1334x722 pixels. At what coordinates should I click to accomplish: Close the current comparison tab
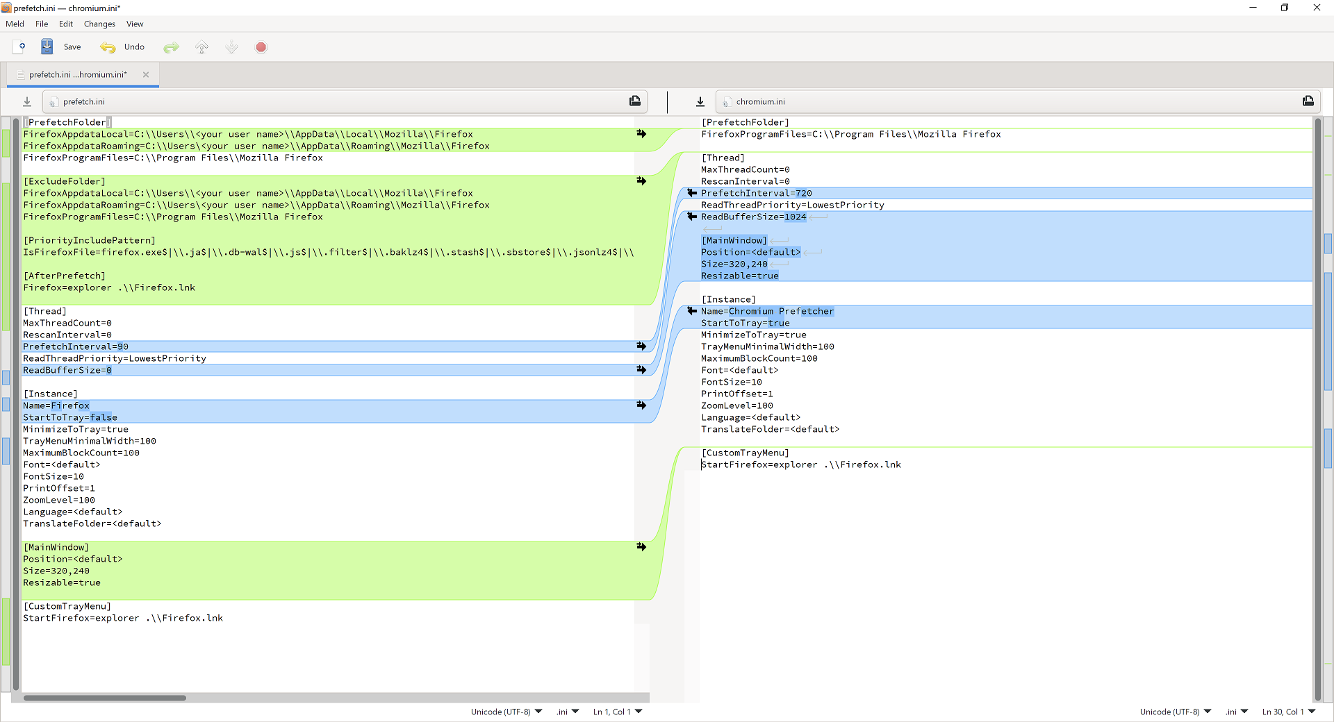click(x=146, y=74)
